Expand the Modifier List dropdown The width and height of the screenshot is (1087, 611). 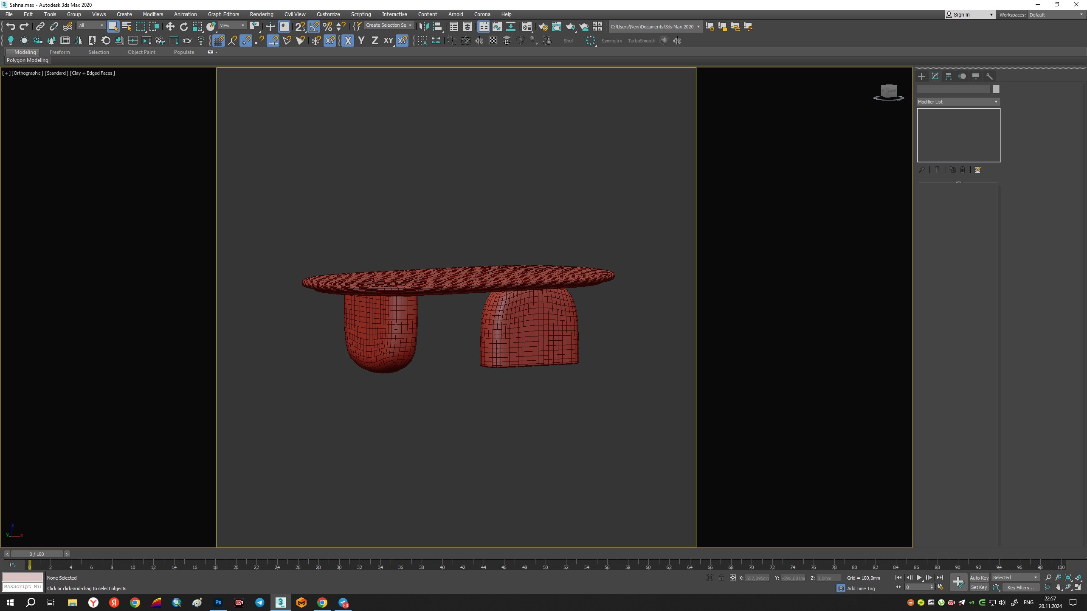tap(958, 102)
